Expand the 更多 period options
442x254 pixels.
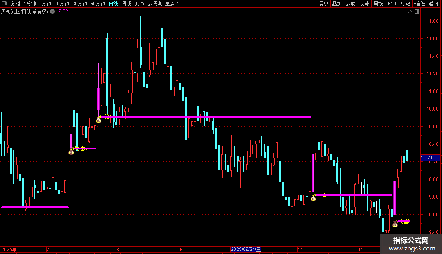pos(172,4)
